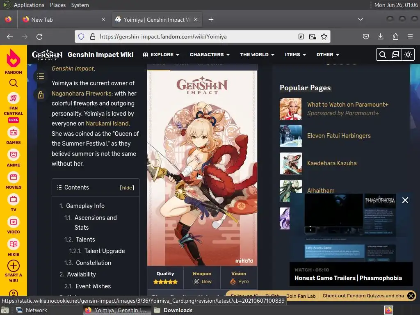This screenshot has height=315, width=420.
Task: Click the Fandom heart-flame logo
Action: (x=14, y=58)
